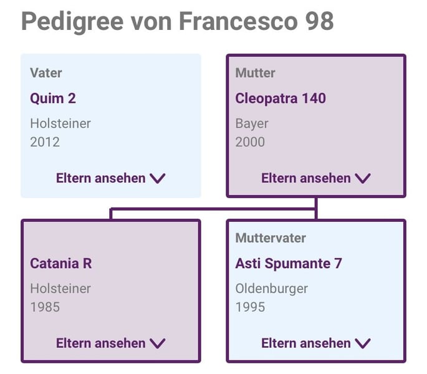The height and width of the screenshot is (374, 427).
Task: Click chevron icon in Cleopatra 140 card
Action: tap(363, 179)
